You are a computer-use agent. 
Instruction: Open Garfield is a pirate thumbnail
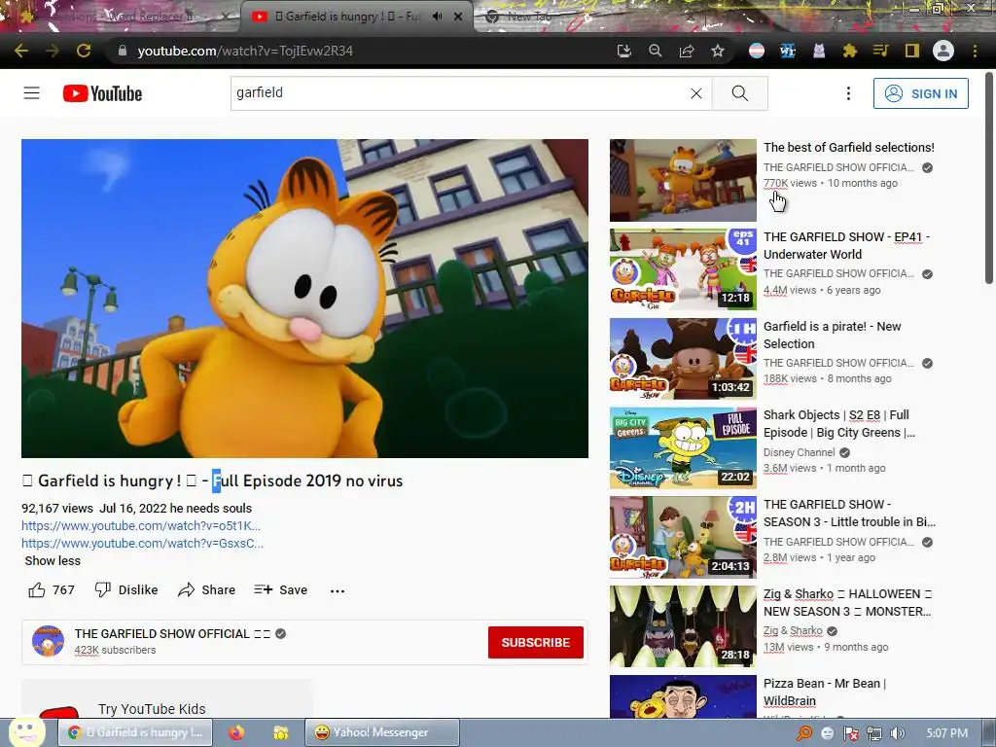[683, 359]
